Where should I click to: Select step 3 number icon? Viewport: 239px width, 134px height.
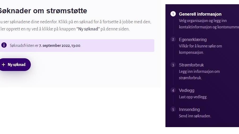click(173, 65)
